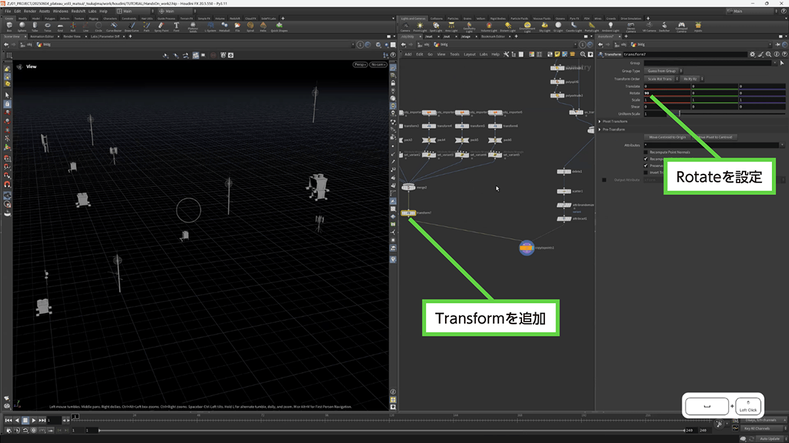The image size is (789, 443).
Task: Open the Render menu
Action: [x=29, y=11]
